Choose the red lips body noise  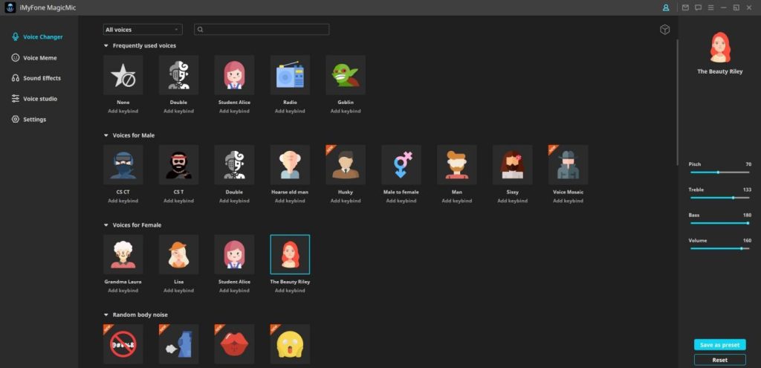click(x=234, y=344)
